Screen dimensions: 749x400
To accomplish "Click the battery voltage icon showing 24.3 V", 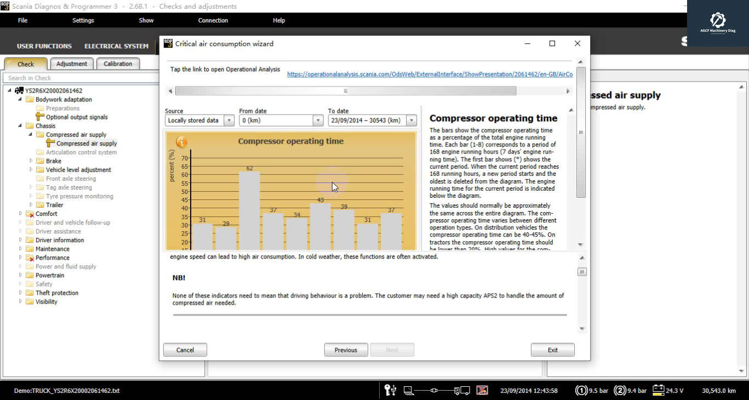I will (658, 390).
